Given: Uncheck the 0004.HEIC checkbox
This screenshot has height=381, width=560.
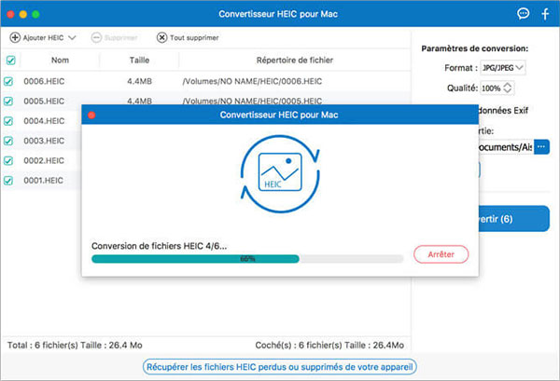Looking at the screenshot, I should pyautogui.click(x=8, y=121).
